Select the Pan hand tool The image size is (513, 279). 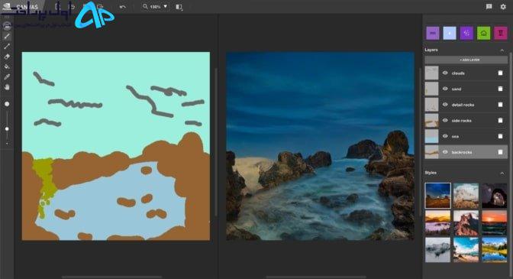click(7, 87)
